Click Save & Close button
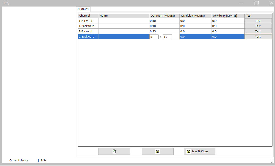The image size is (275, 166). (x=200, y=151)
